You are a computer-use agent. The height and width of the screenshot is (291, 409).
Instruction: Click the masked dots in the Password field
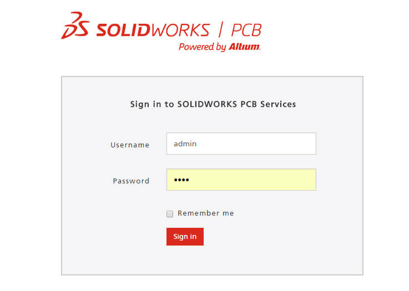(181, 180)
